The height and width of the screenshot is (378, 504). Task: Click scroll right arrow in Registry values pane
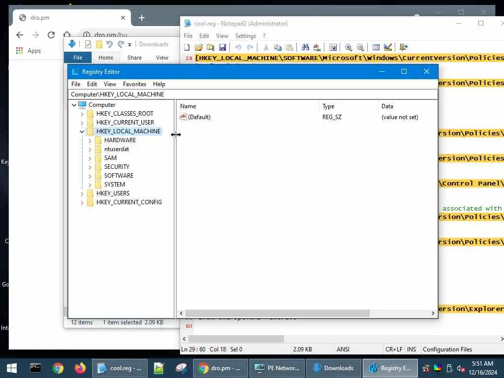[433, 313]
